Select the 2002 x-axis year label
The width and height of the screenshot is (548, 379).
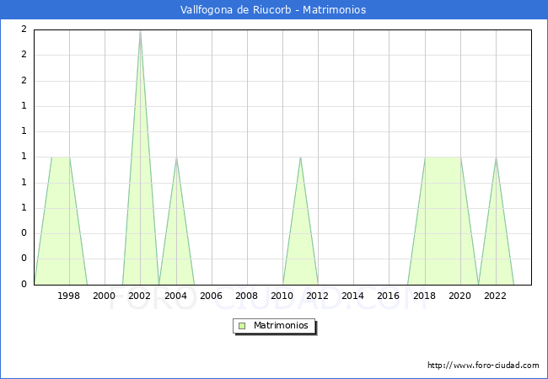click(140, 296)
